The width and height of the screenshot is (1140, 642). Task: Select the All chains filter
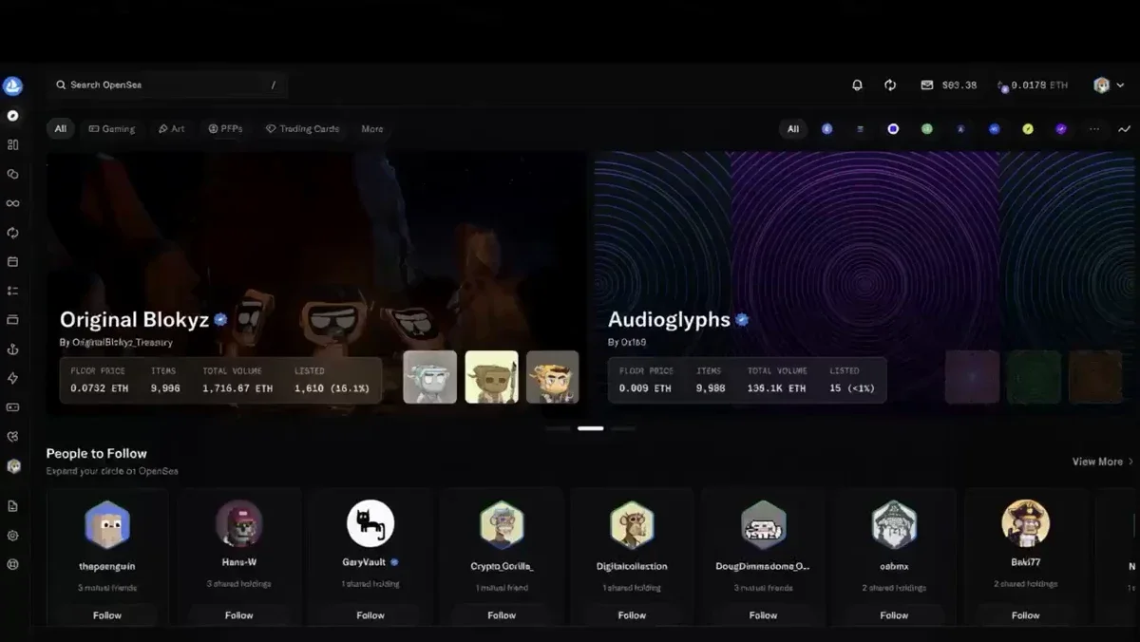tap(793, 129)
